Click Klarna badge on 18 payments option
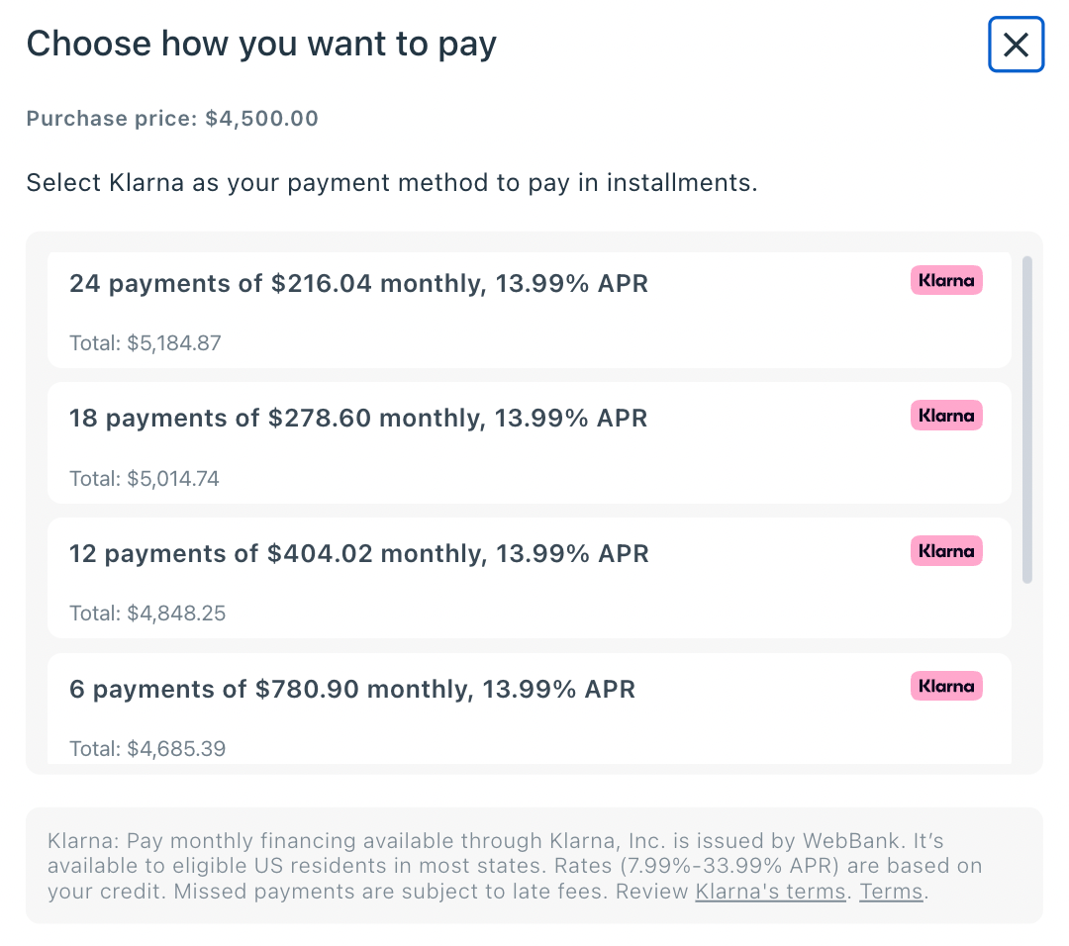 point(946,416)
